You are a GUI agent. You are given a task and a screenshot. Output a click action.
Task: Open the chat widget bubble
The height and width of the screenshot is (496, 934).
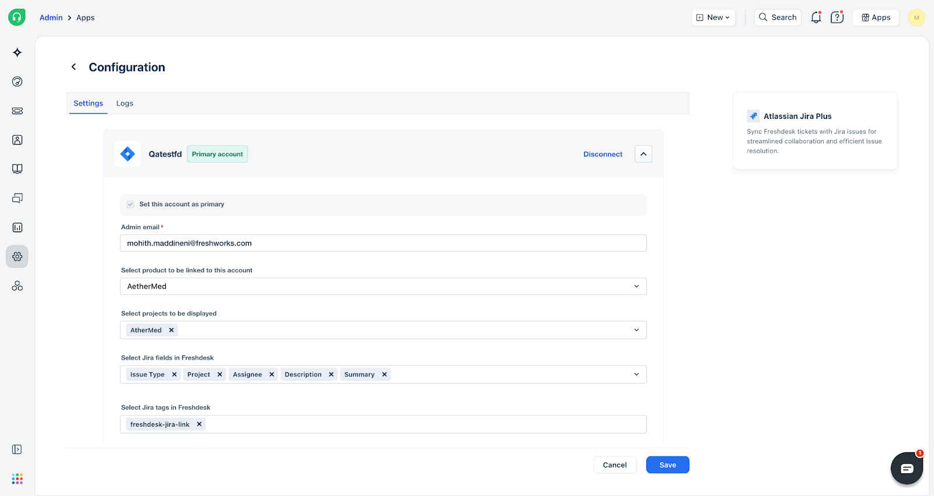(907, 468)
